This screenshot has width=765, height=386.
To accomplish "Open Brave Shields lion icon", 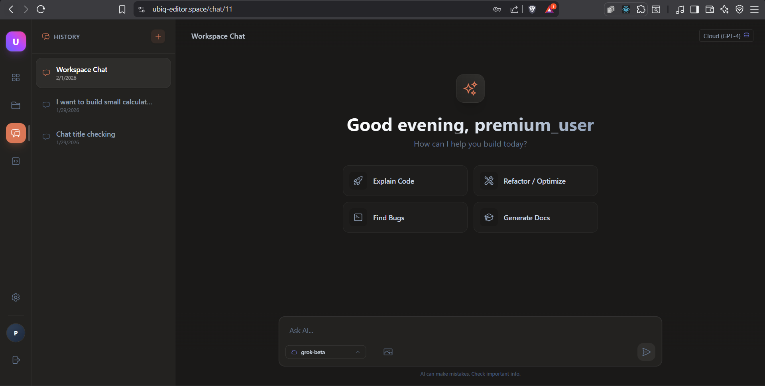I will 532,9.
